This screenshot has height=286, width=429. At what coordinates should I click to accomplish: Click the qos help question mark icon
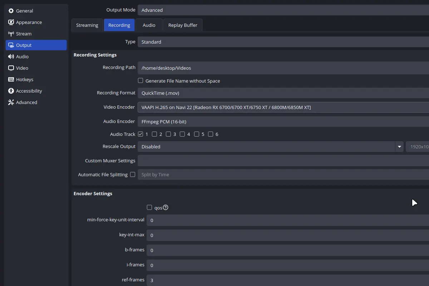166,207
